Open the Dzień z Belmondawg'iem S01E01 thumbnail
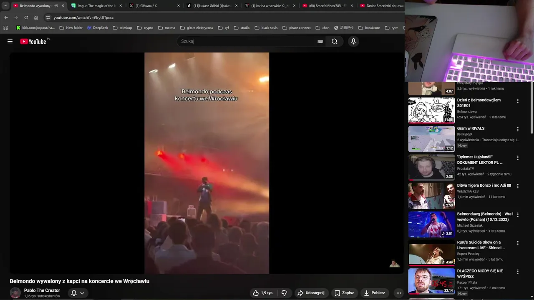 pyautogui.click(x=431, y=110)
